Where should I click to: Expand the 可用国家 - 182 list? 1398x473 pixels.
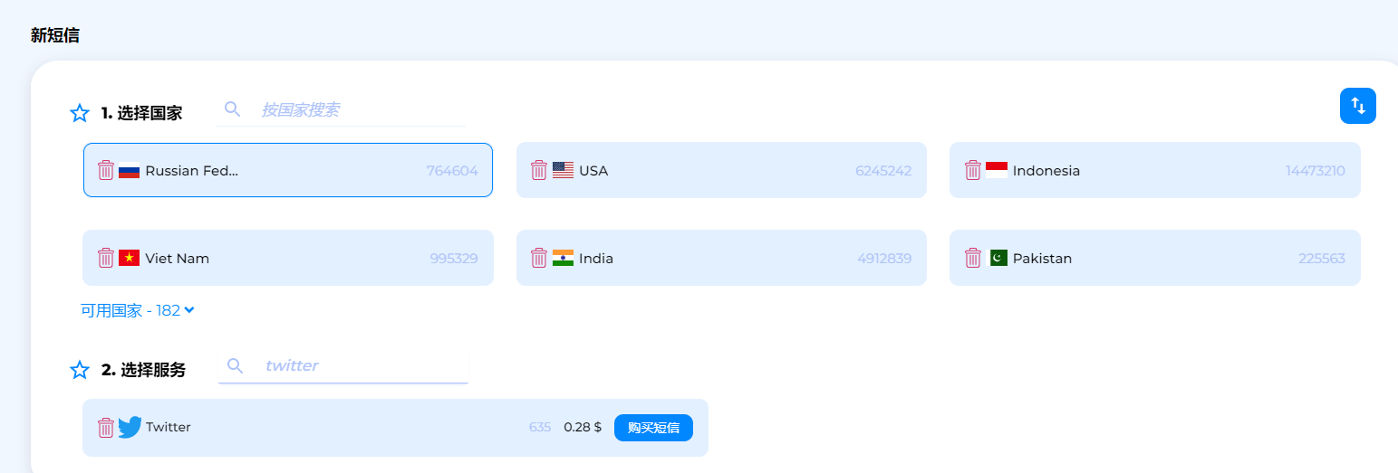138,310
